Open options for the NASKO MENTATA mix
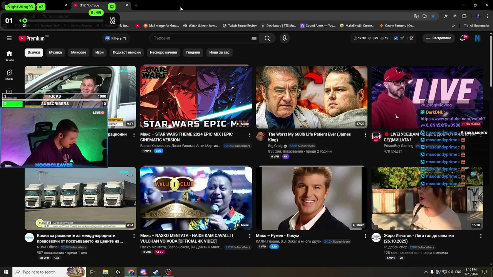 [x=250, y=236]
